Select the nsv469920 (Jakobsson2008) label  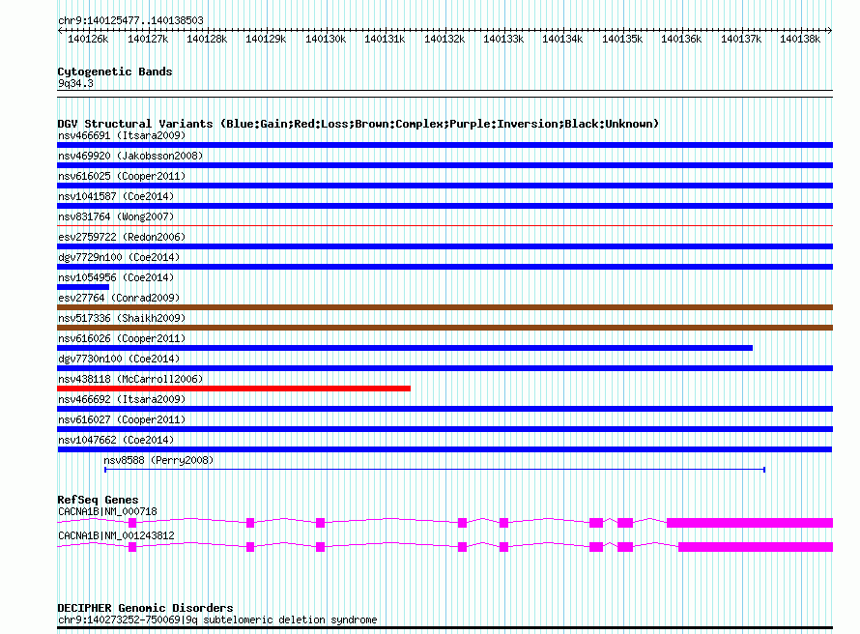point(130,156)
